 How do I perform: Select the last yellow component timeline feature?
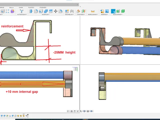click(x=24, y=116)
